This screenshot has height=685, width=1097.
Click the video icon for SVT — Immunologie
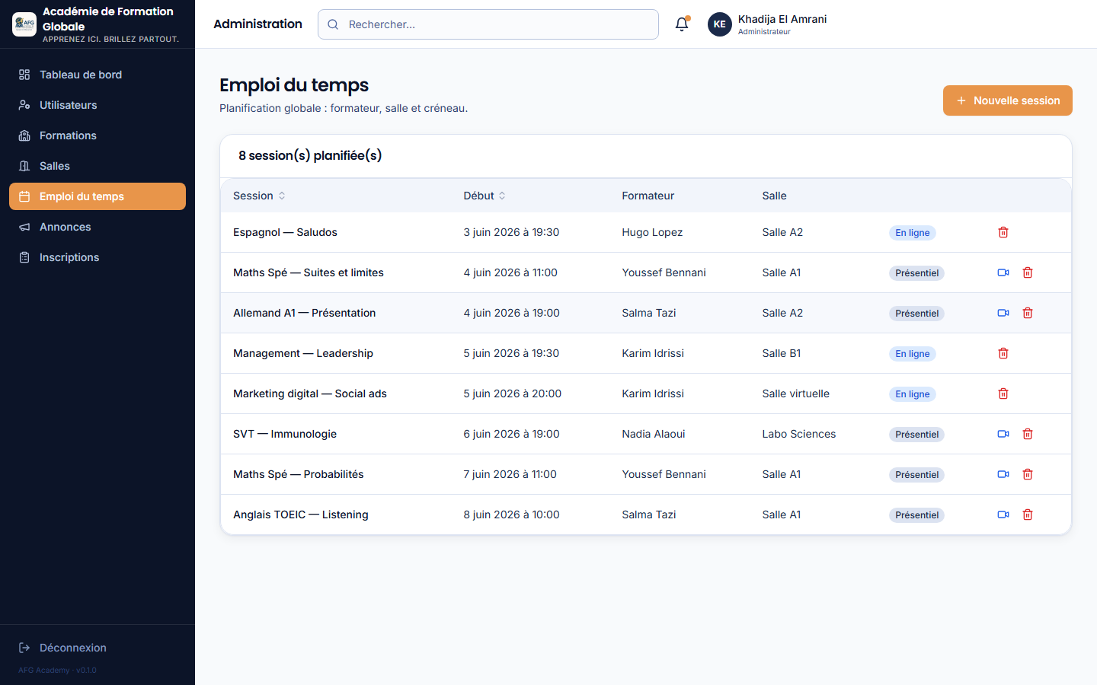click(1003, 434)
